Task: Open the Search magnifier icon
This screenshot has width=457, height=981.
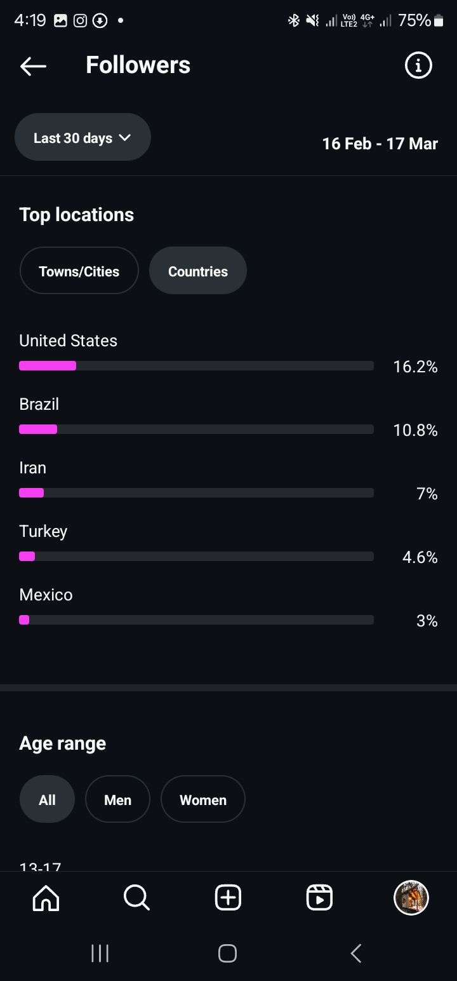Action: (136, 898)
